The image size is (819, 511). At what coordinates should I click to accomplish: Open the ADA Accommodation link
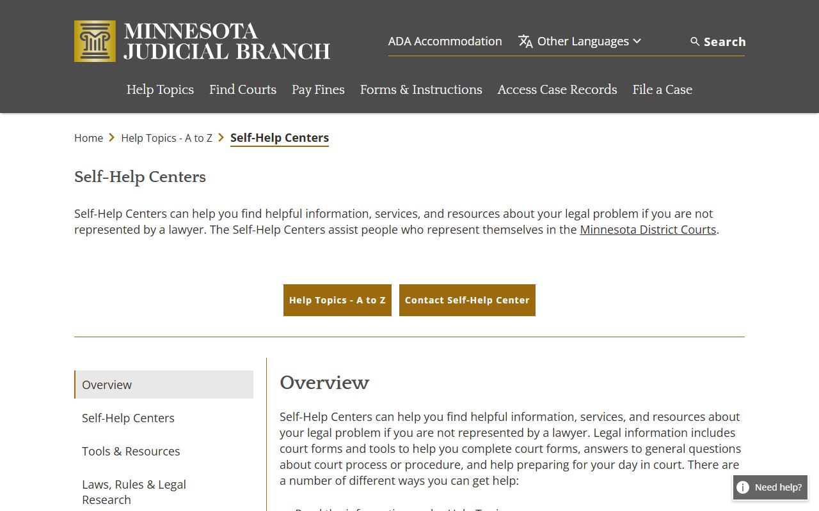445,42
